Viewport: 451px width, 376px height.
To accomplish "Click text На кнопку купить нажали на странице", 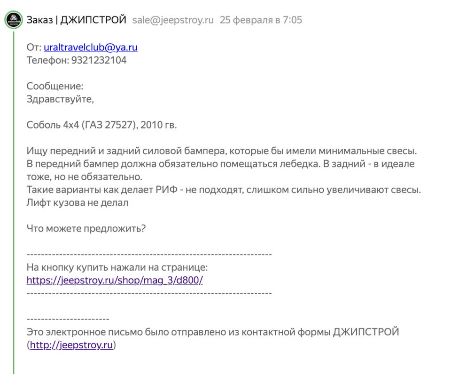I will click(117, 267).
